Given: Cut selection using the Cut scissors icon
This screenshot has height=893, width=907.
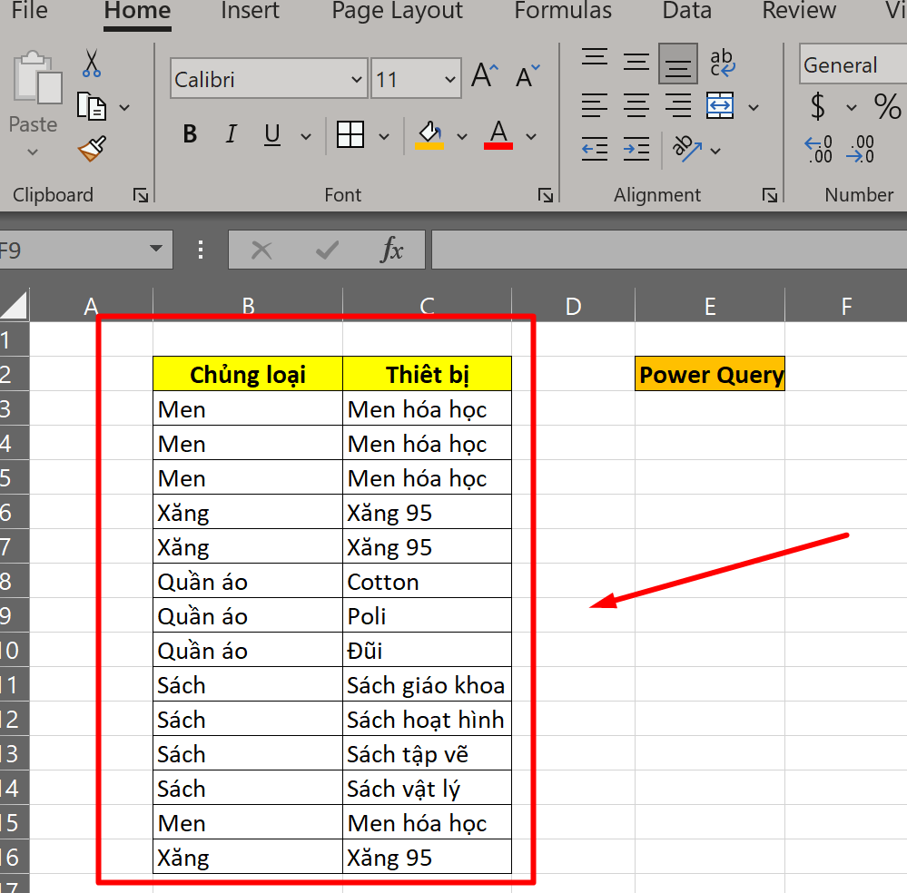Looking at the screenshot, I should coord(90,64).
